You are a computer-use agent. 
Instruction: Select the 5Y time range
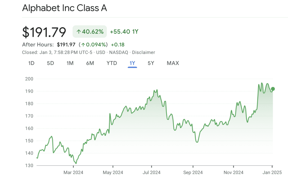[x=151, y=63]
